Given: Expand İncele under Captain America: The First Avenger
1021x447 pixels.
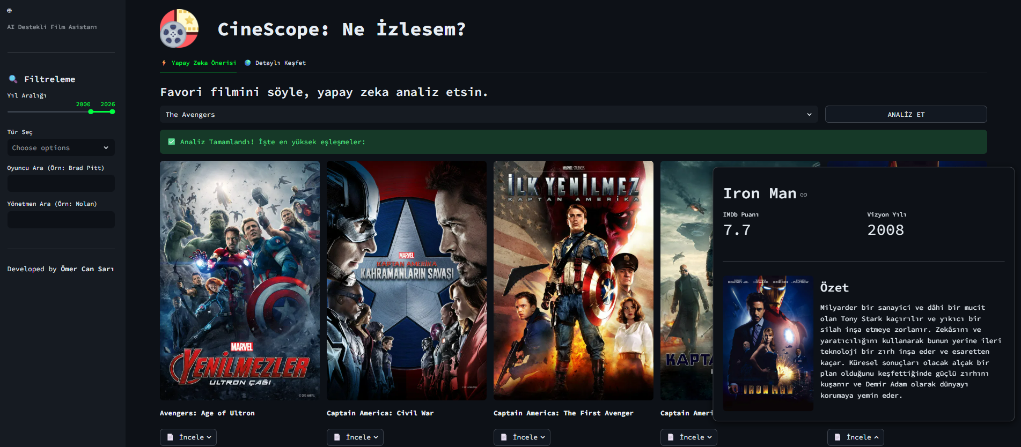Looking at the screenshot, I should click(522, 437).
